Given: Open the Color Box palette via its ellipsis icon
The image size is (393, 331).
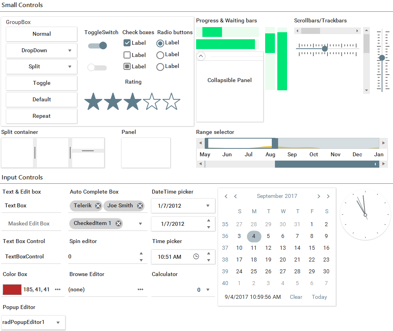Looking at the screenshot, I should pyautogui.click(x=57, y=289).
